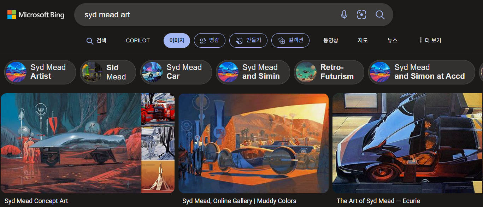Open The Art of Syd Mead Ecurie image

pyautogui.click(x=407, y=143)
